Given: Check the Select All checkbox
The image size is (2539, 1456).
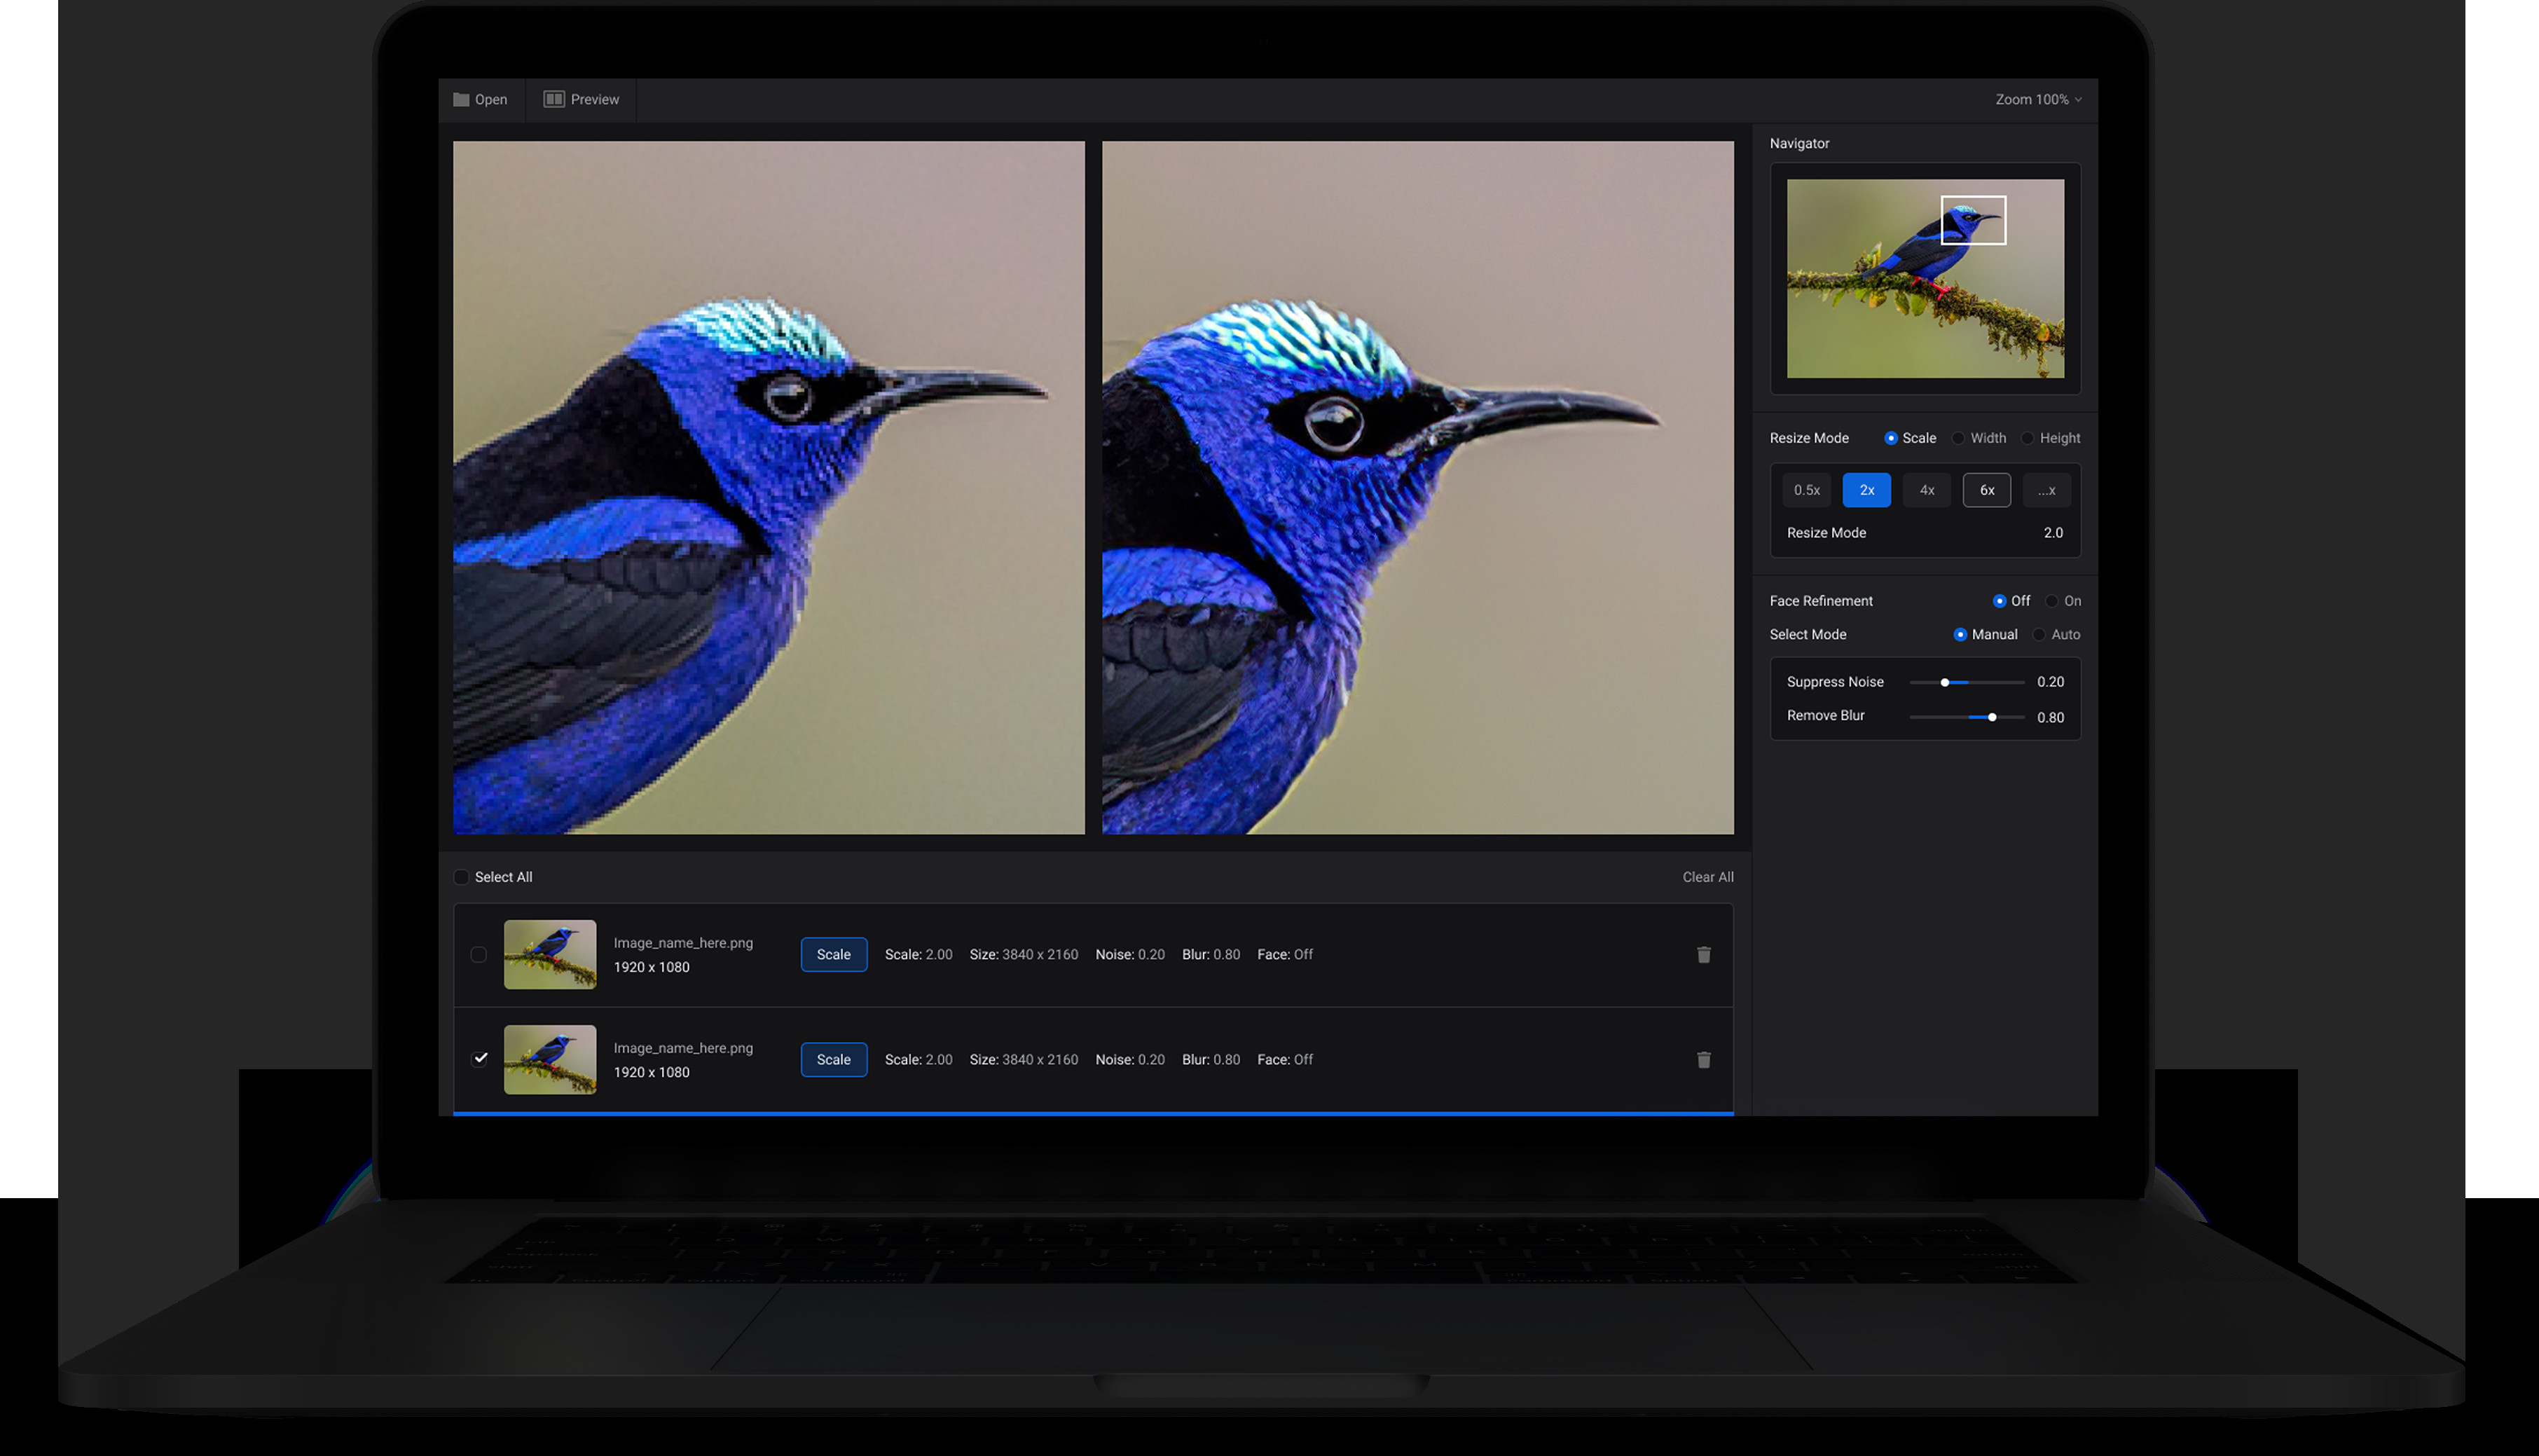Looking at the screenshot, I should (x=461, y=877).
